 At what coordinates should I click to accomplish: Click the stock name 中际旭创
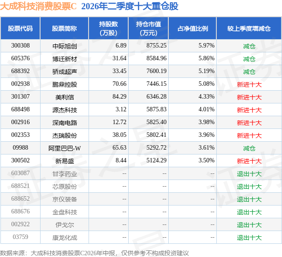pos(65,46)
